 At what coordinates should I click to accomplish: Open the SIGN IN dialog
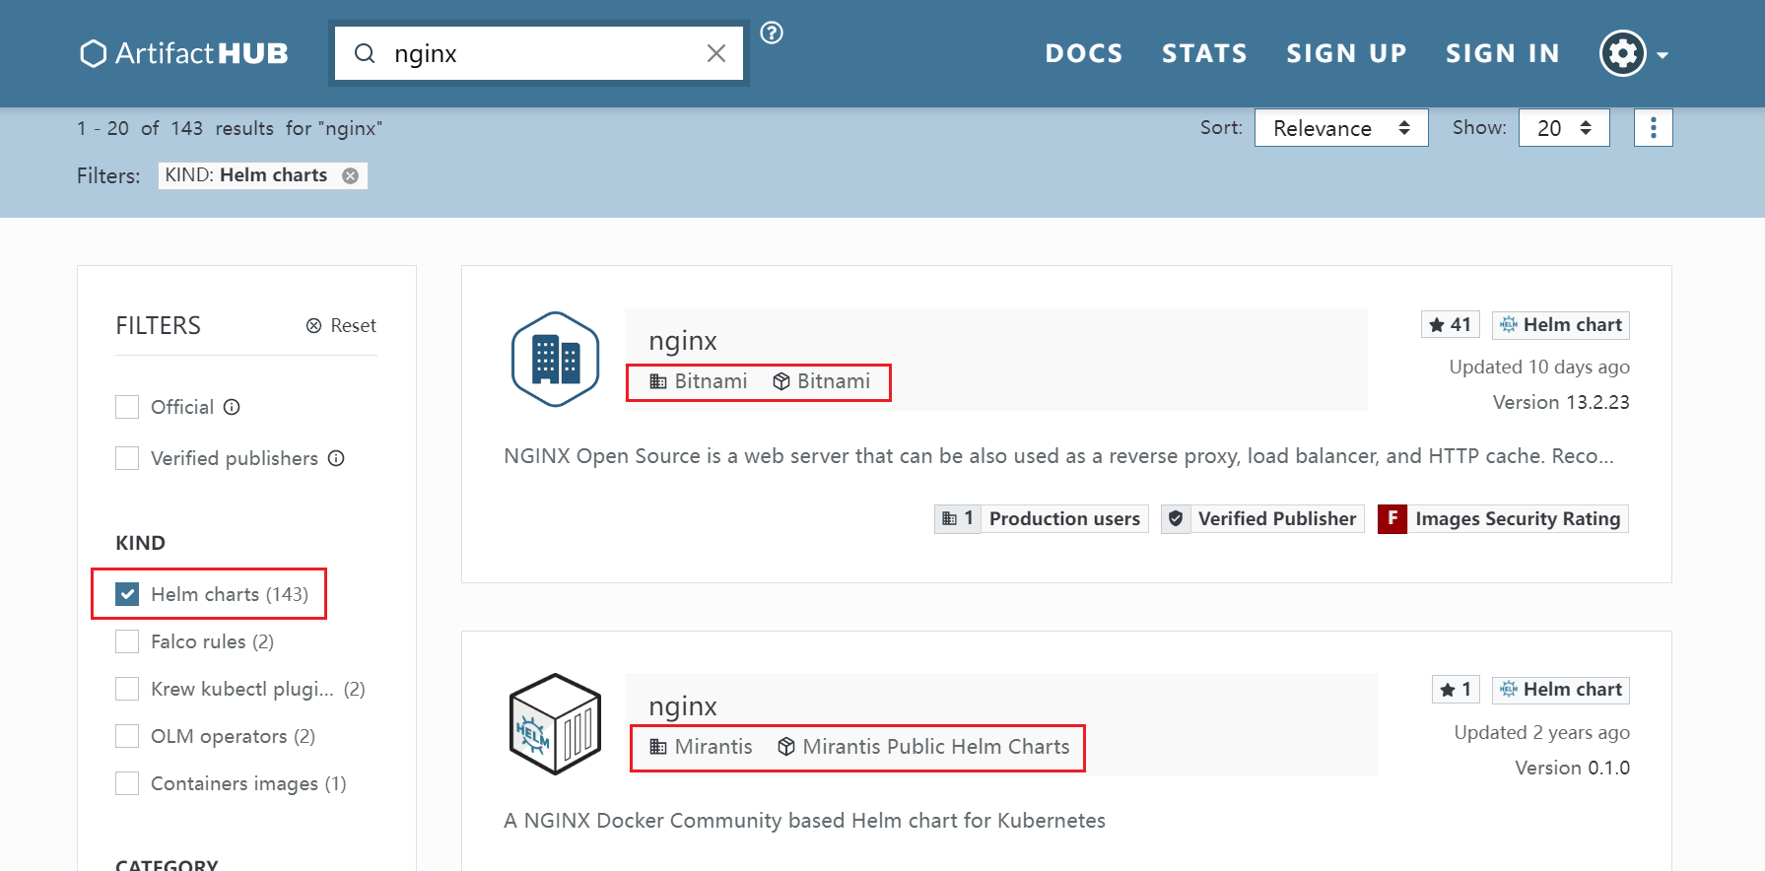click(1503, 53)
